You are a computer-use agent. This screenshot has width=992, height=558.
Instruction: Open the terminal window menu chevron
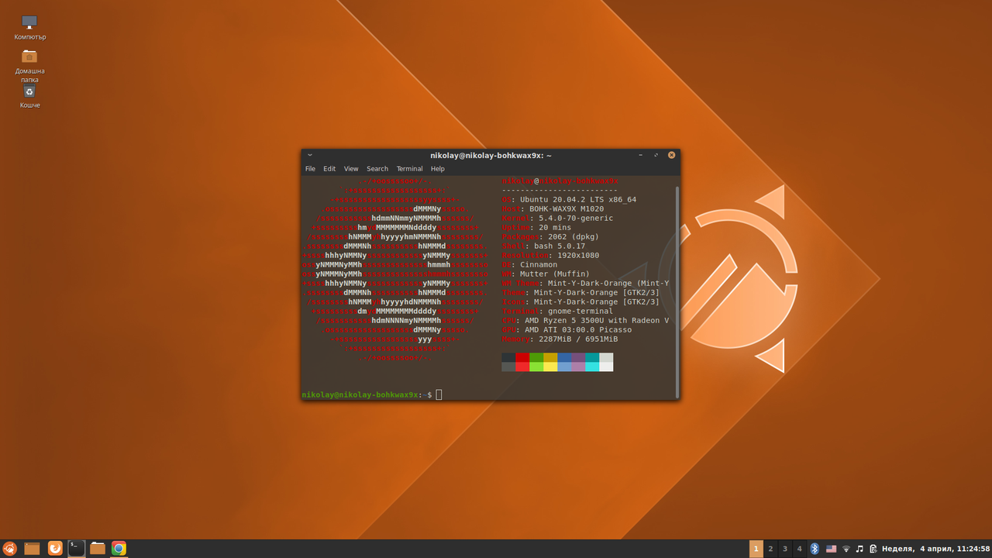tap(310, 155)
